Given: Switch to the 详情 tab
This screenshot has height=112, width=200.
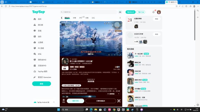Looking at the screenshot, I should pos(74,18).
